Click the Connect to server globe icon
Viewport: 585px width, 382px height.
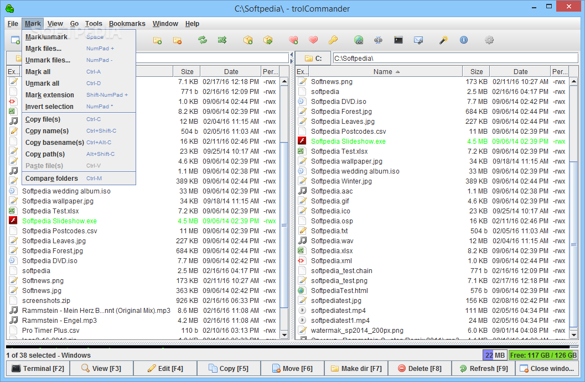point(359,40)
